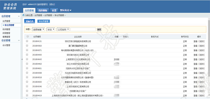Toggle the select-all checkbox in table header
210x99 pixels.
(x=28, y=36)
